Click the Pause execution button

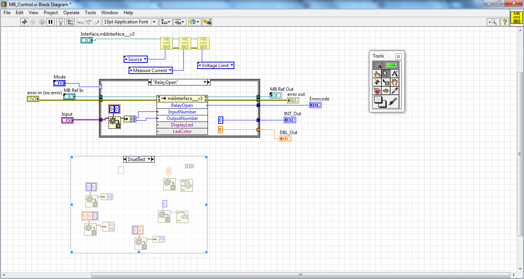(x=51, y=22)
